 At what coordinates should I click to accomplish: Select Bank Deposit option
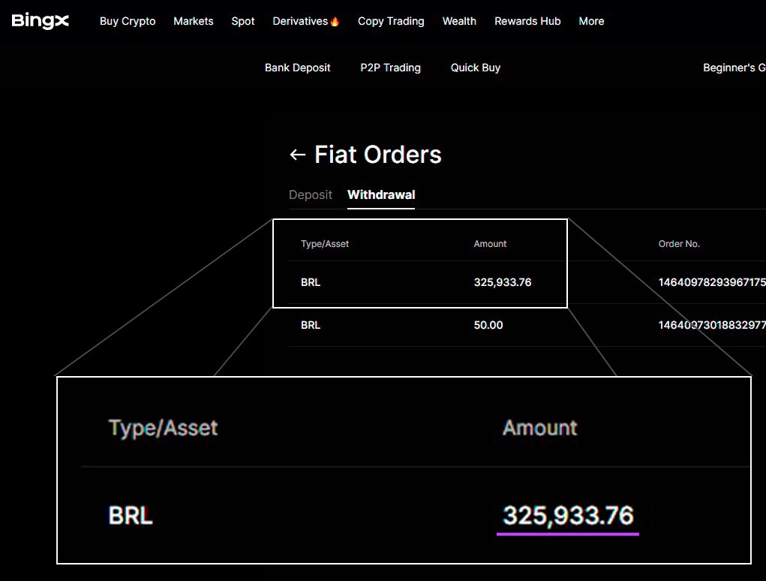[x=298, y=68]
